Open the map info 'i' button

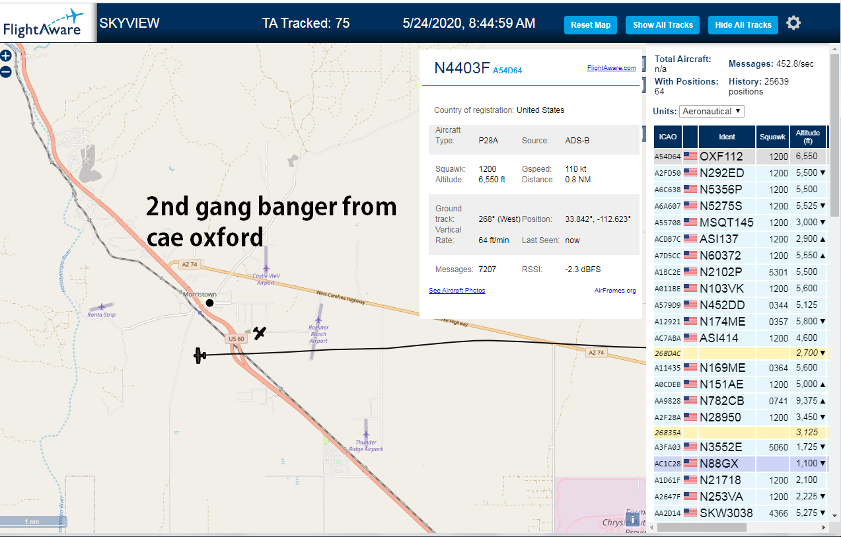click(x=632, y=519)
